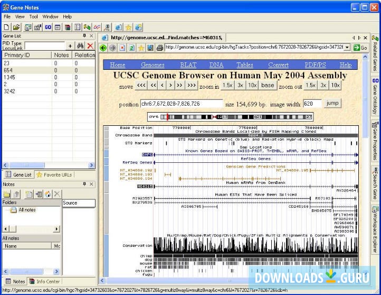The height and width of the screenshot is (295, 381).
Task: Pin the Gene List panel
Action: 84,36
